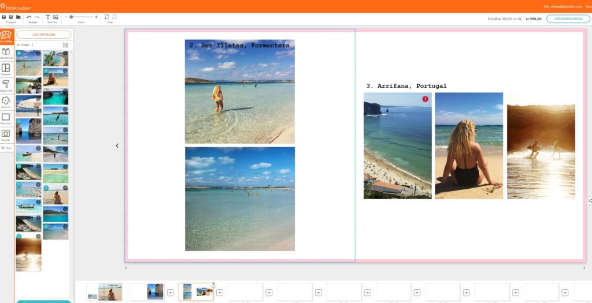Select the '3. Arrifana, Portugal' title text

click(406, 86)
